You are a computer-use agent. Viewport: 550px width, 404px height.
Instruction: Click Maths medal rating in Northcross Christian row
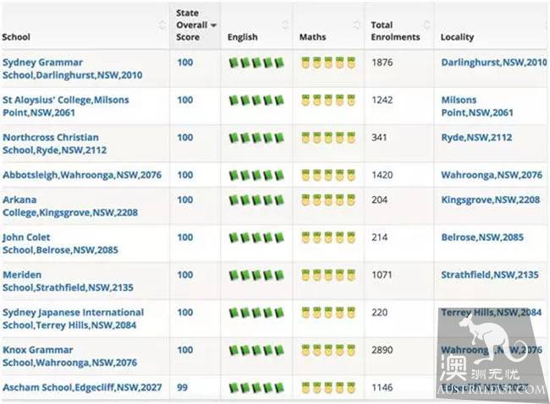click(x=328, y=138)
